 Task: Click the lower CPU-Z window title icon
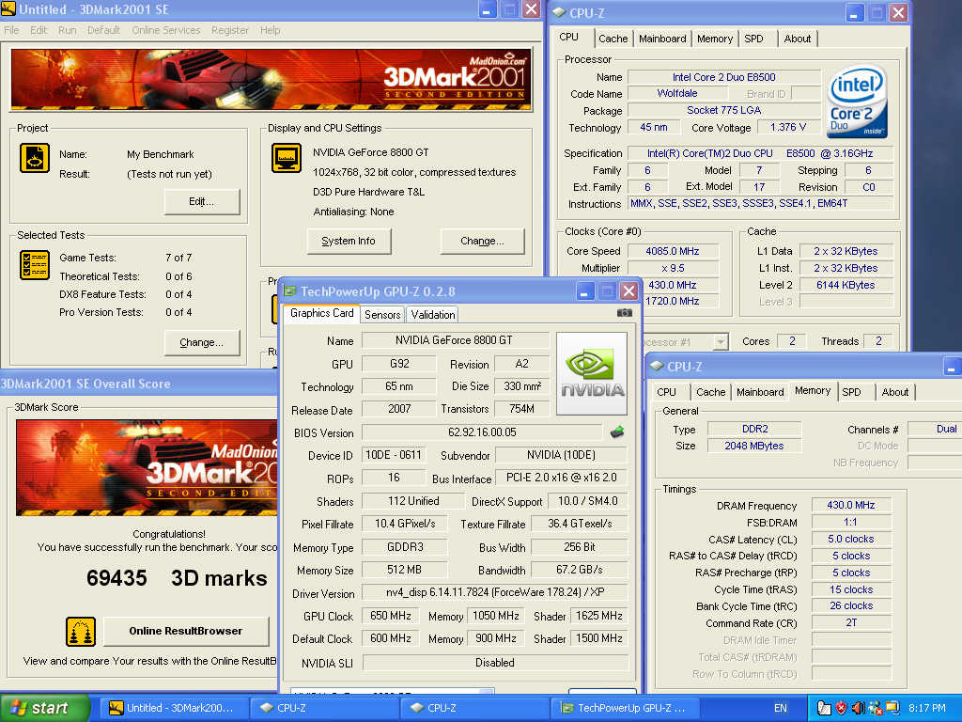click(657, 366)
